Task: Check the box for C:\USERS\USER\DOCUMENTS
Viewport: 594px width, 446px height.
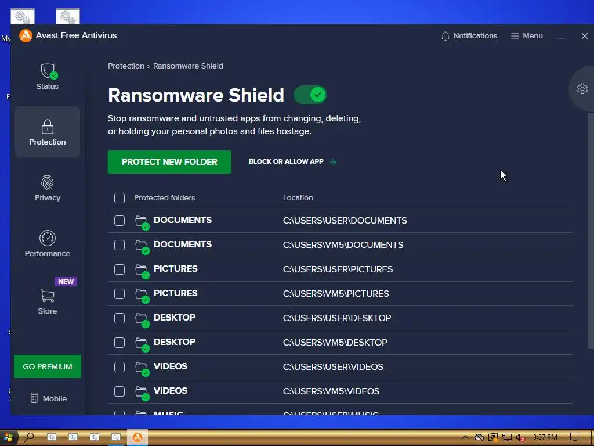Action: (119, 221)
